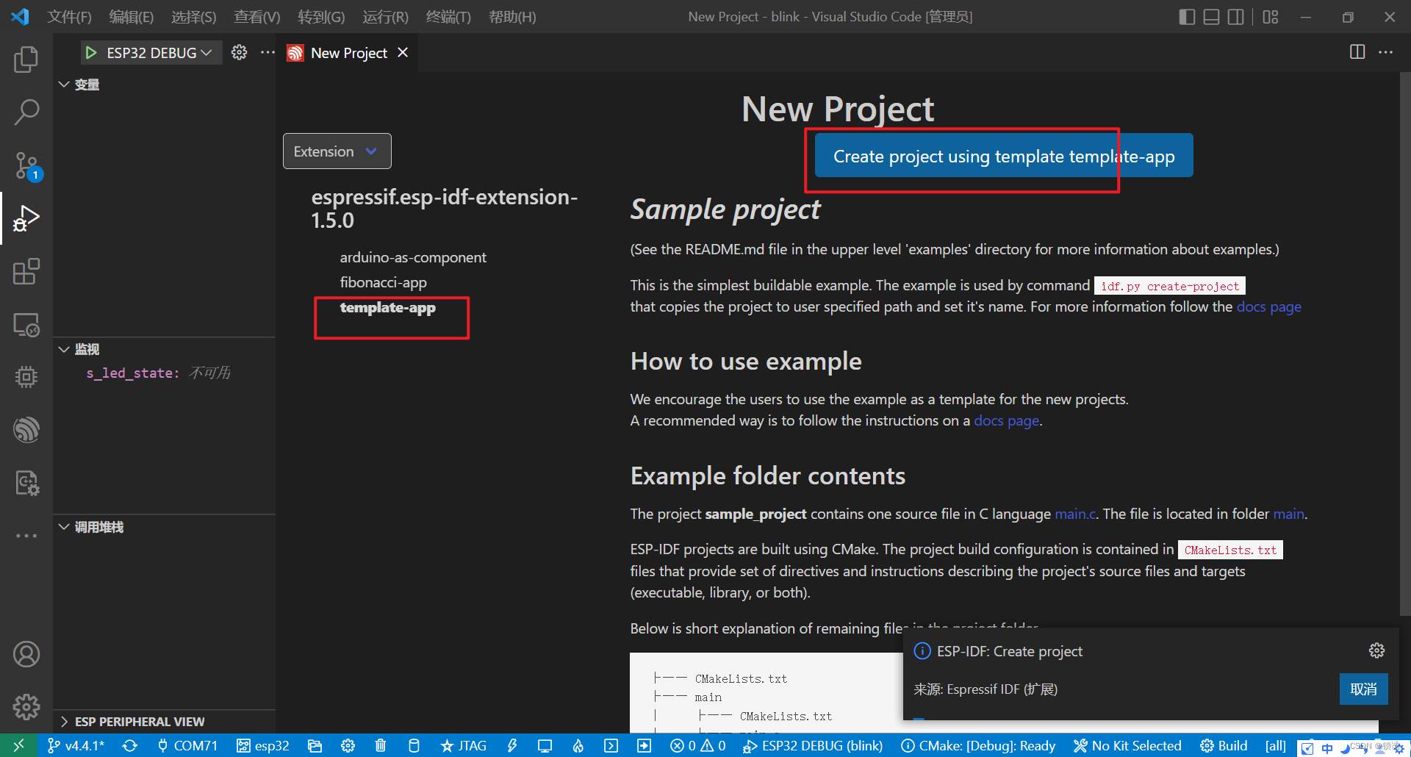Open the Extension template source dropdown
Image resolution: width=1411 pixels, height=757 pixels.
click(x=337, y=151)
